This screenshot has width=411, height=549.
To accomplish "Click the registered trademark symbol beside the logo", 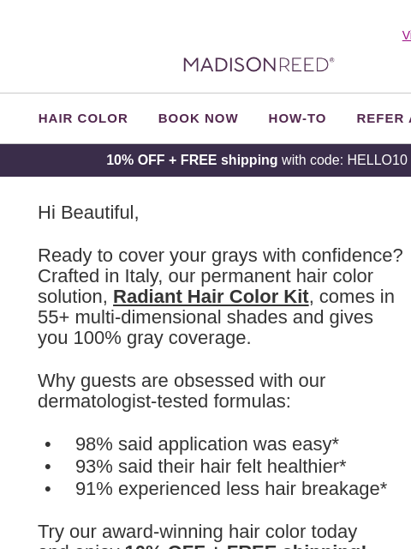I will [332, 60].
